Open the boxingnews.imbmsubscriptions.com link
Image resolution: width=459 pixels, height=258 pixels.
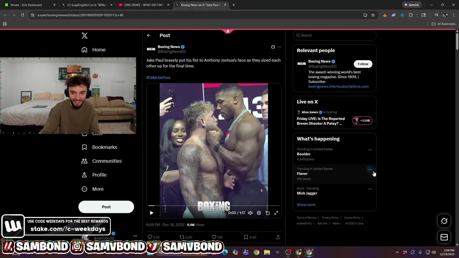click(339, 86)
